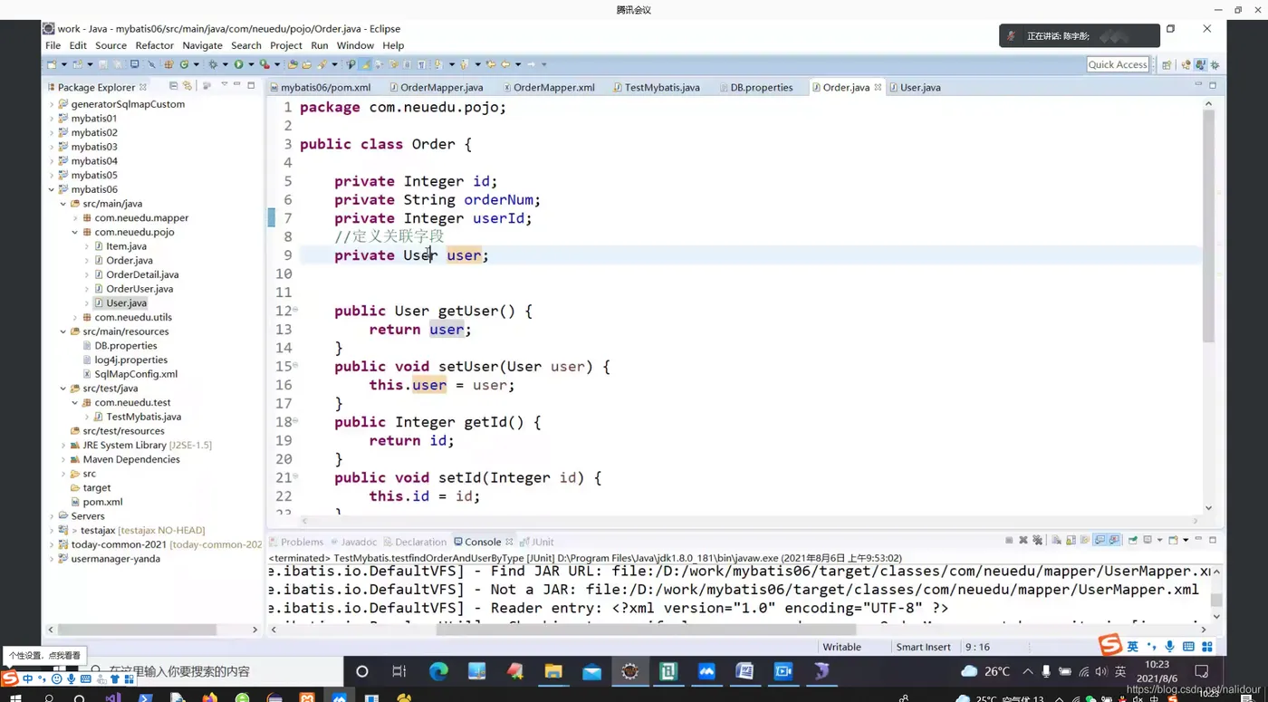
Task: Click Smart Insert in status bar
Action: click(x=923, y=647)
